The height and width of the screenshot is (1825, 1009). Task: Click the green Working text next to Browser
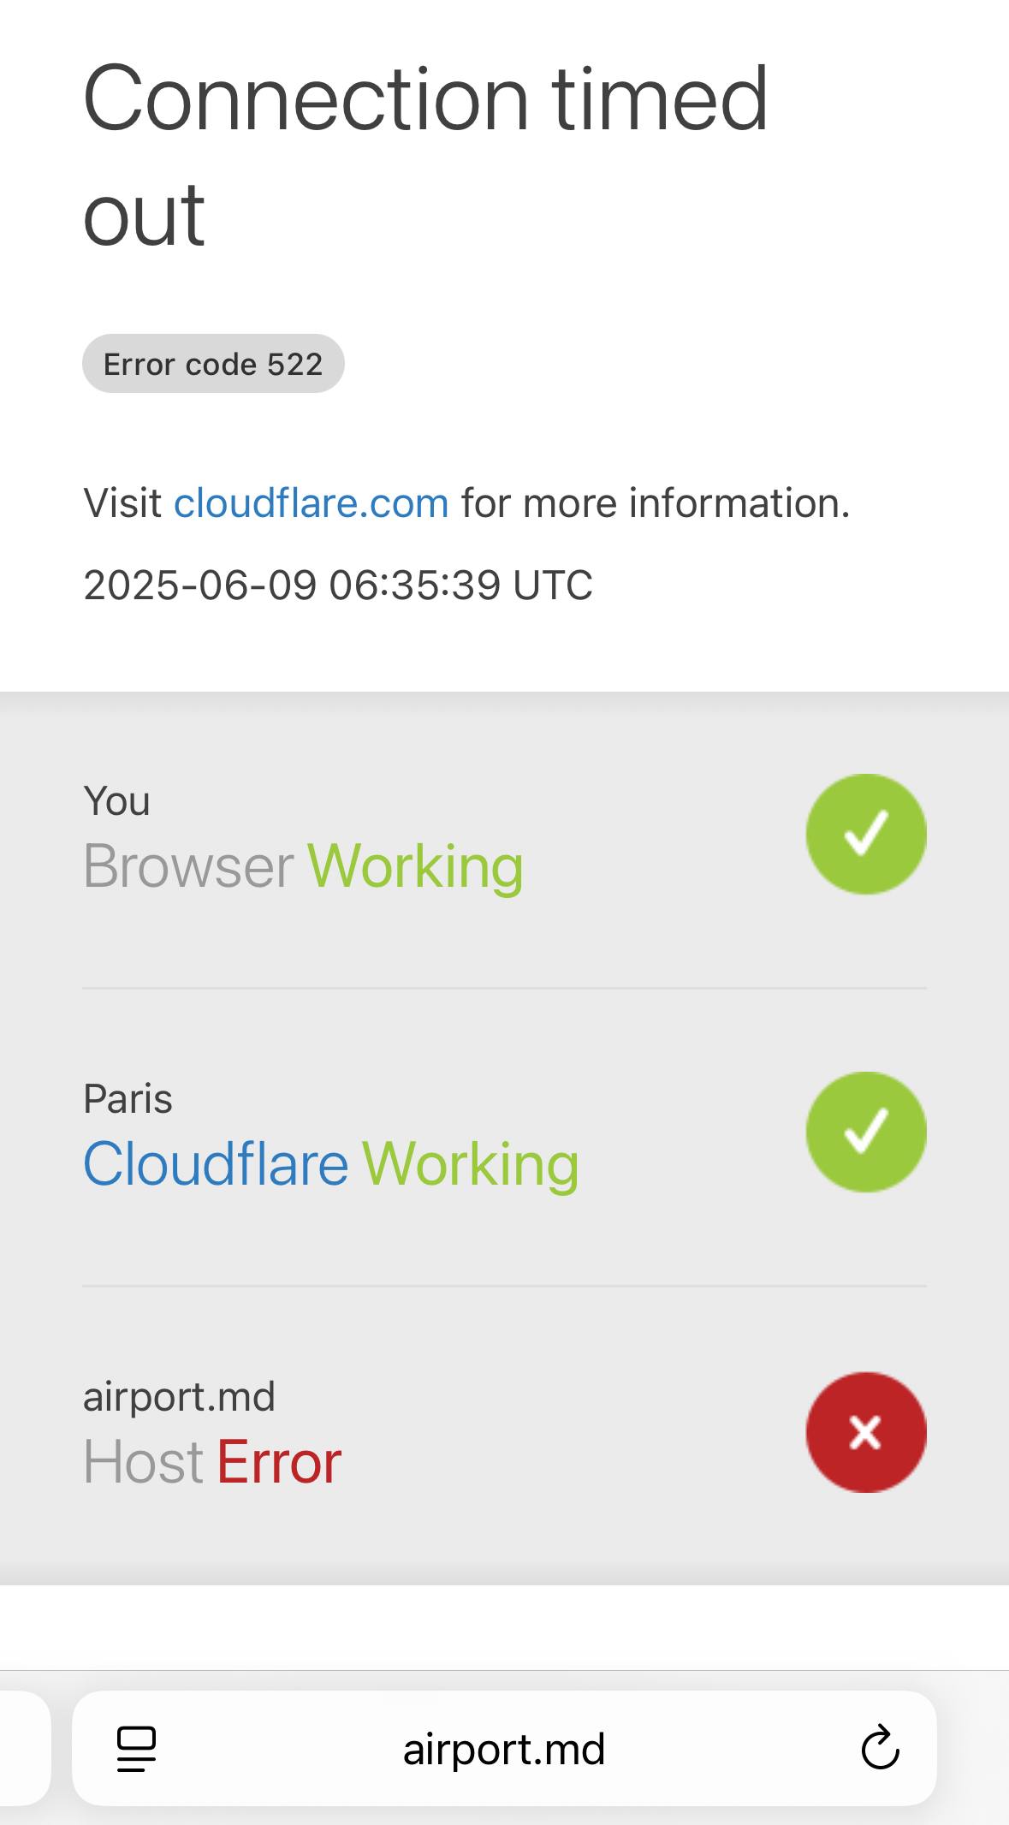(x=415, y=867)
